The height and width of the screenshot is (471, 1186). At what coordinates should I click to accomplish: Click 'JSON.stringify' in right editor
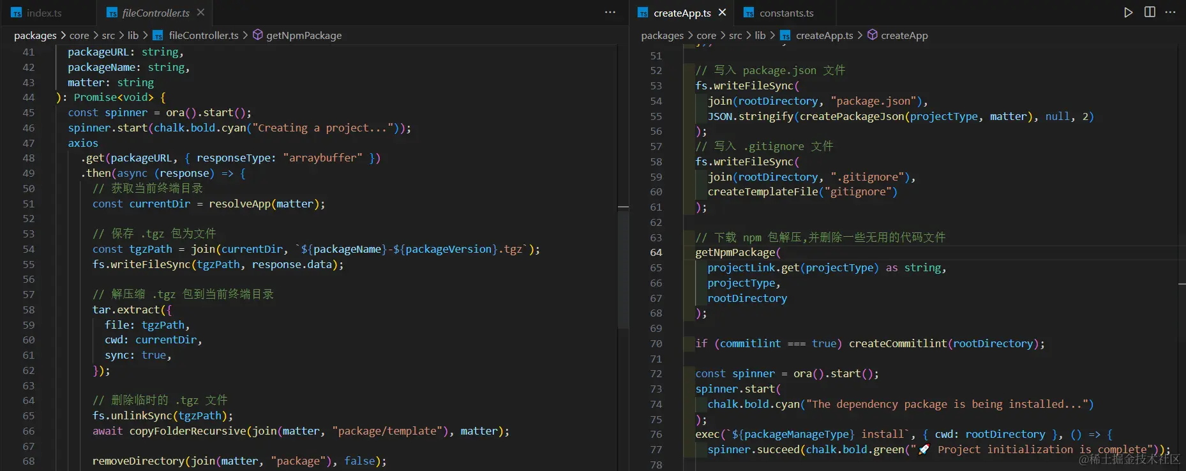pos(750,117)
